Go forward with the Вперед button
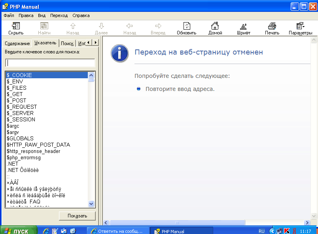318x234 pixels. tap(158, 28)
